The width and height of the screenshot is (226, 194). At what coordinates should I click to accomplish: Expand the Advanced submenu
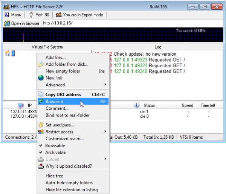tap(55, 85)
